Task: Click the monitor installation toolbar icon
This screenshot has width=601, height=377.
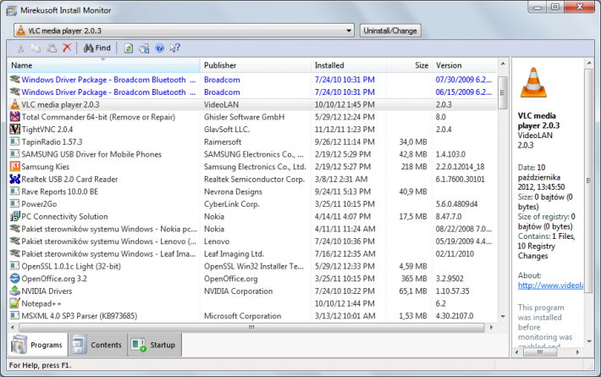Action: coord(144,48)
